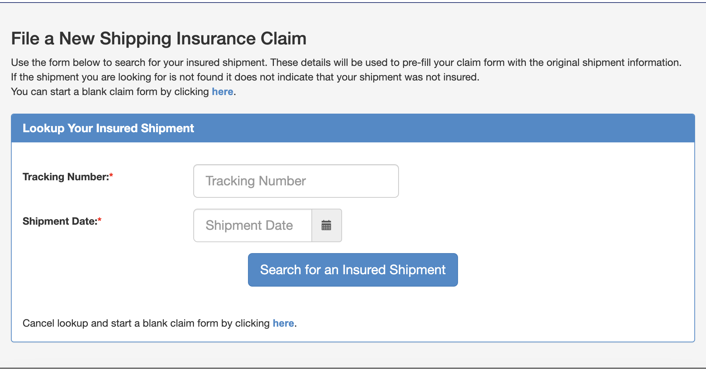The width and height of the screenshot is (706, 370).
Task: Click the word 'Shipment' in blue panel header
Action: [x=167, y=128]
